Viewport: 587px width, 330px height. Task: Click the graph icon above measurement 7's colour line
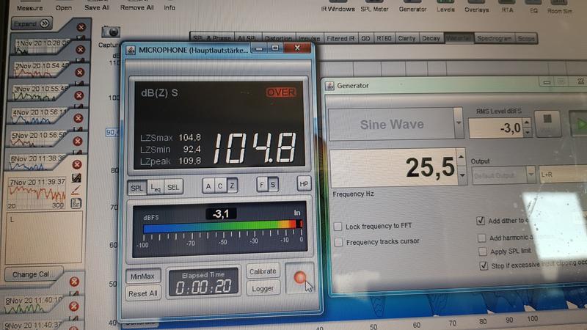click(76, 178)
